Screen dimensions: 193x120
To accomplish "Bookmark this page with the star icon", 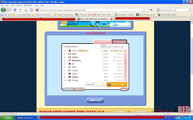I will (144, 10).
